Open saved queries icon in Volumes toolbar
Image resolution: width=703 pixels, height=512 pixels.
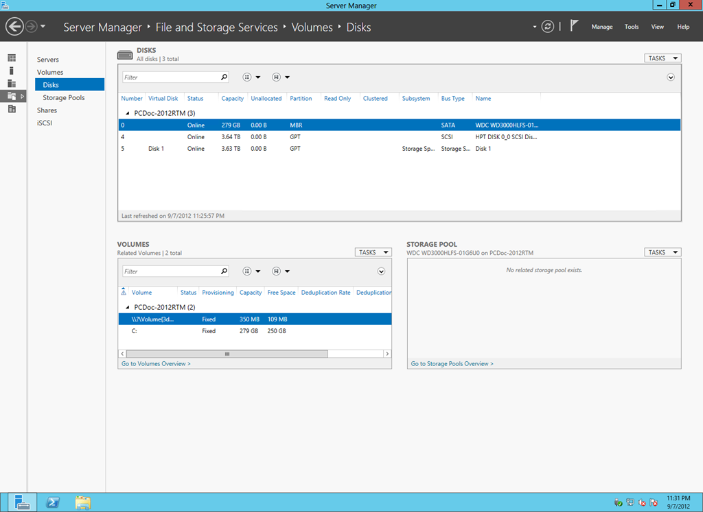tap(276, 271)
